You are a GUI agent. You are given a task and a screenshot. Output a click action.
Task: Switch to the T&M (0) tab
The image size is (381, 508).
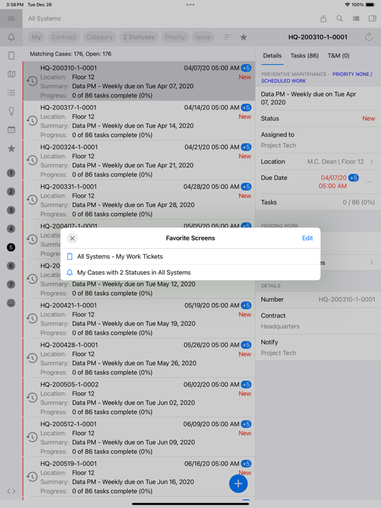[x=339, y=56]
